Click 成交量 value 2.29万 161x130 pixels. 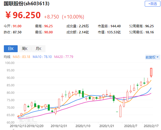84,26
